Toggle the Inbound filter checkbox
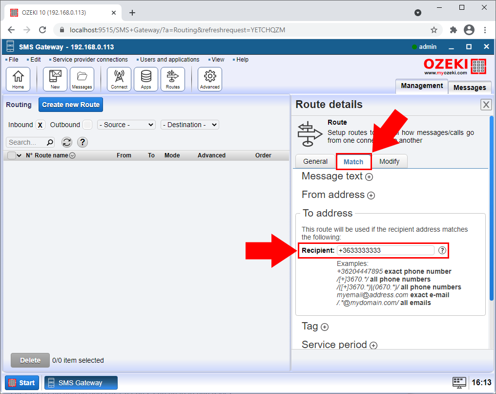This screenshot has width=496, height=394. coord(40,125)
